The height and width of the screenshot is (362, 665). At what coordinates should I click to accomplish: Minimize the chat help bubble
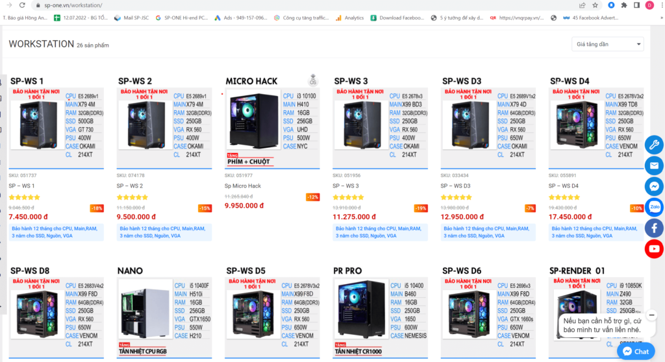(x=652, y=315)
